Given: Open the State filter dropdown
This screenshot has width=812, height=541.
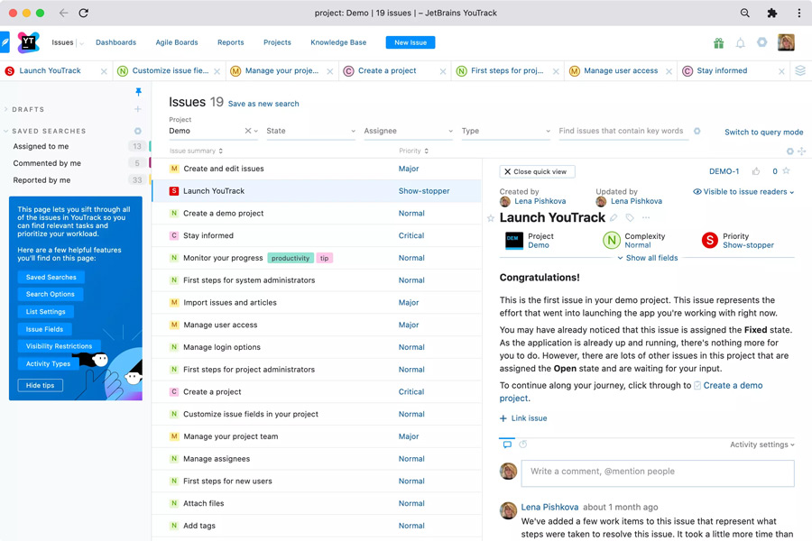Looking at the screenshot, I should coord(310,131).
